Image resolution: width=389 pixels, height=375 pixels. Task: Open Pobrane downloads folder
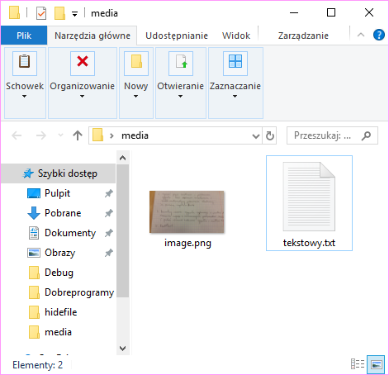click(x=63, y=213)
